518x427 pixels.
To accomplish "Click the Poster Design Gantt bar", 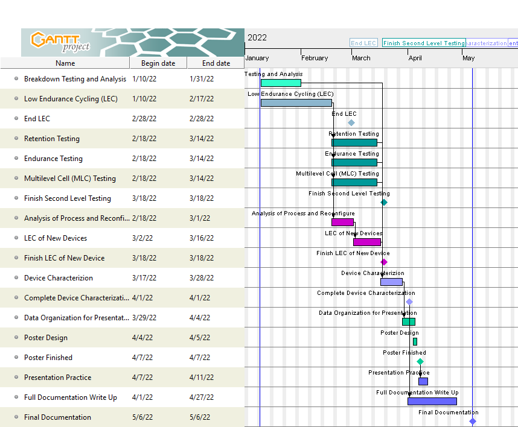I will pos(415,341).
